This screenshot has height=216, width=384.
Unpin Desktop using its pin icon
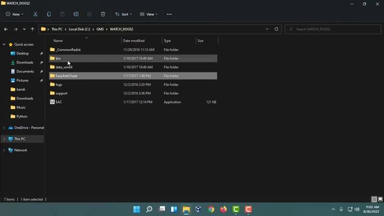click(41, 53)
